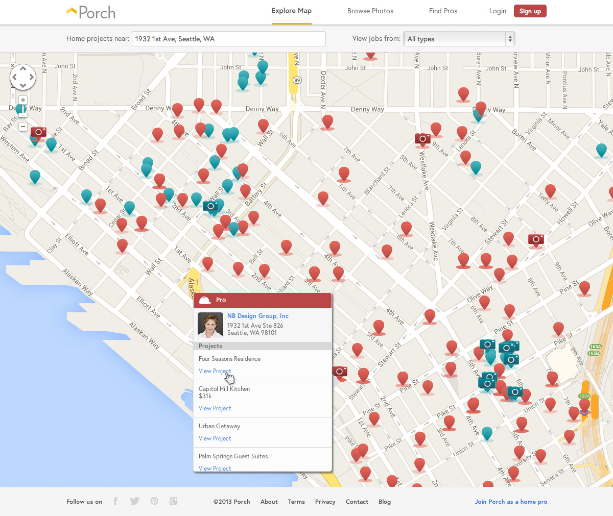Zoom out the map with minus button
This screenshot has width=613, height=516.
tap(23, 126)
